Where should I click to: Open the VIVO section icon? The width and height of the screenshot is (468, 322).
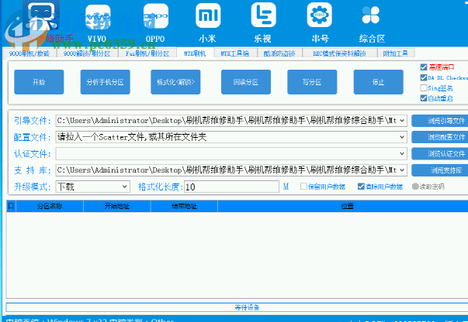click(98, 17)
